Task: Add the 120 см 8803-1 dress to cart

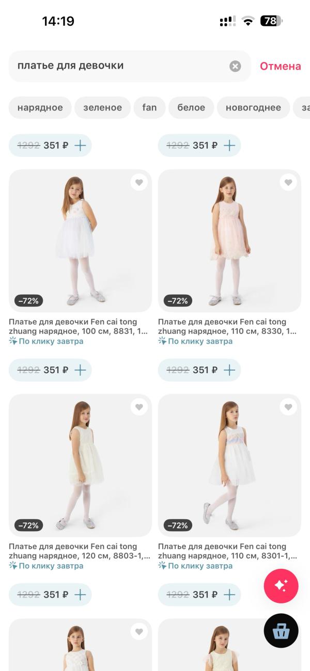Action: coord(80,595)
